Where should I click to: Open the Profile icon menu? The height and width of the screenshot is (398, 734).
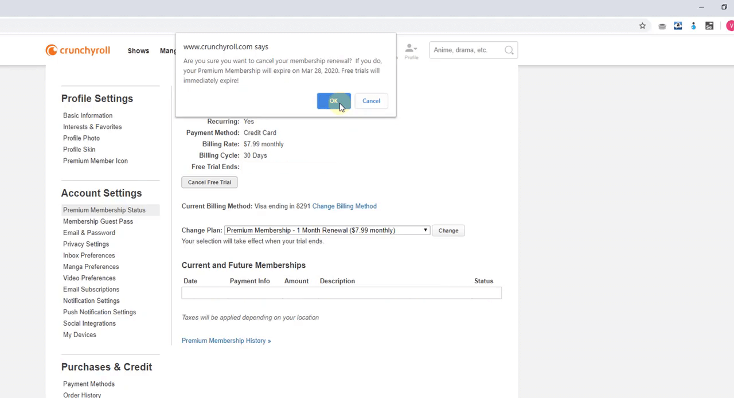411,51
